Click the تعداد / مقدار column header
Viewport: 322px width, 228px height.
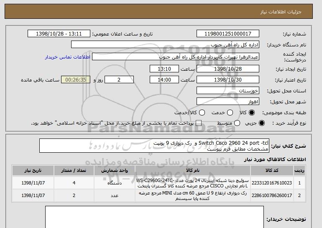[74, 171]
